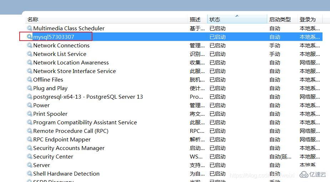Select the mysql57303307 service name
The image size is (330, 182).
coord(54,37)
